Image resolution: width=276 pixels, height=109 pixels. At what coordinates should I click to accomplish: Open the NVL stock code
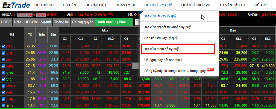[x=10, y=93]
